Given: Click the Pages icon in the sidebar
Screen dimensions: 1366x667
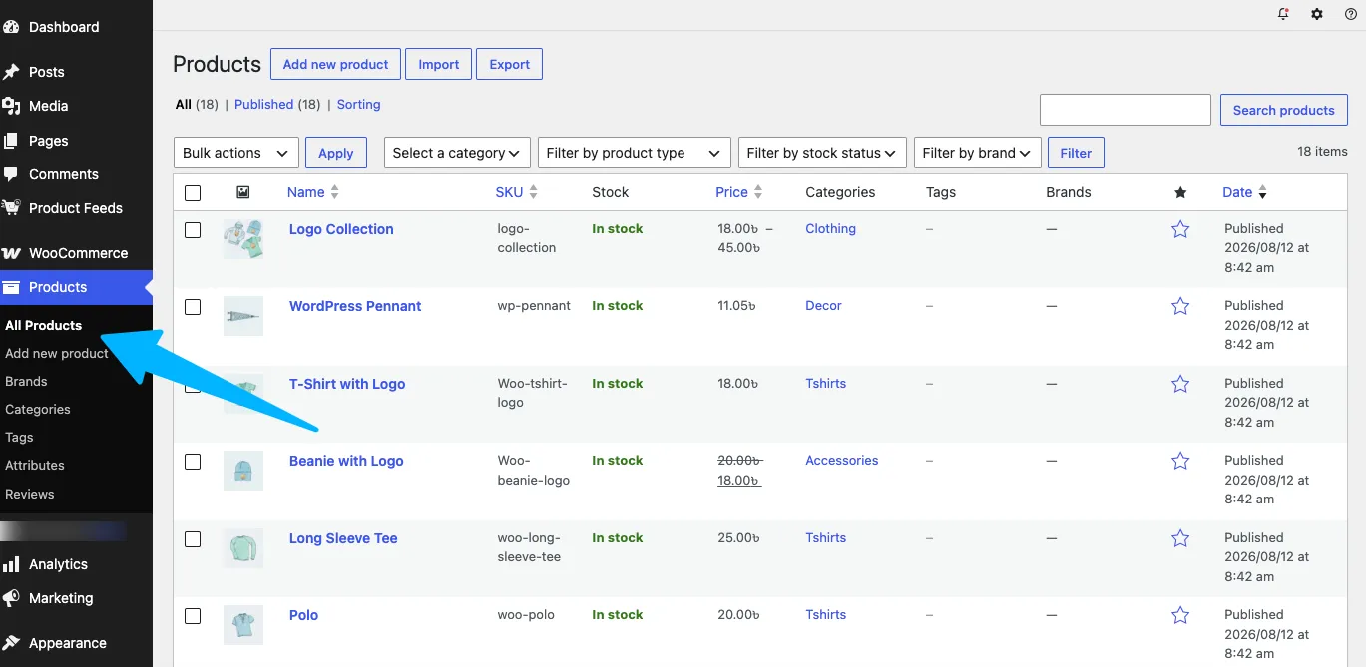Looking at the screenshot, I should [11, 141].
